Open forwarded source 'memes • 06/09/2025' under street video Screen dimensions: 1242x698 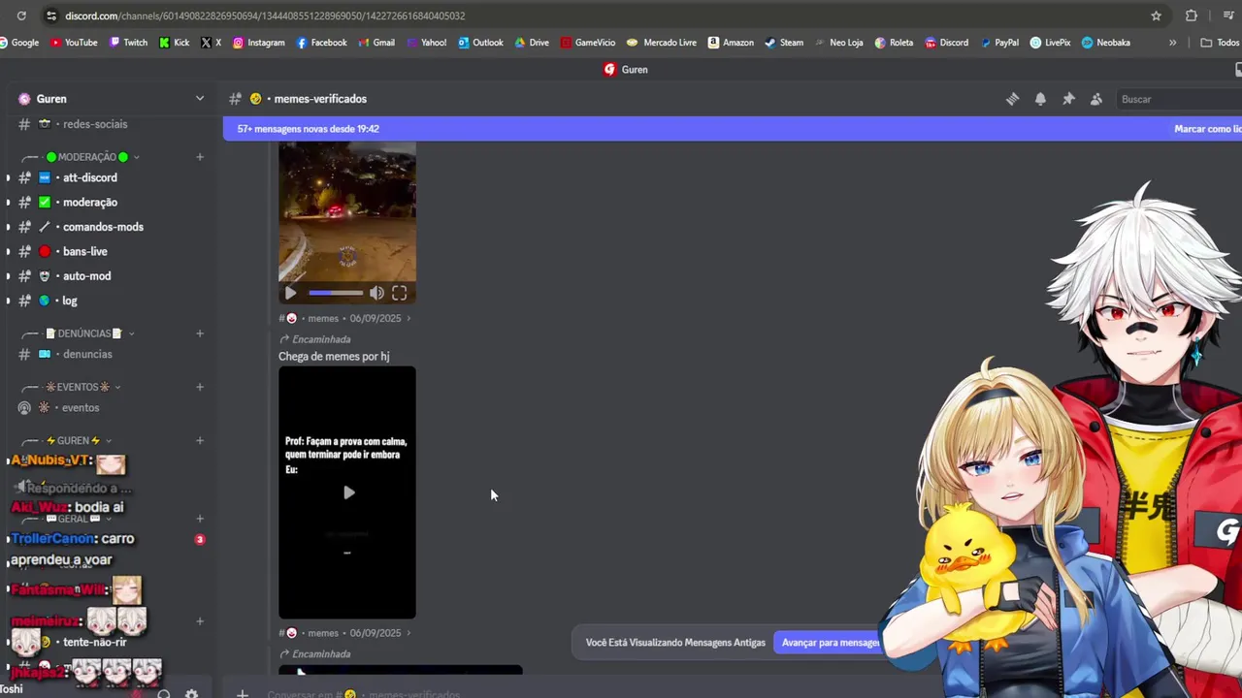pyautogui.click(x=344, y=318)
